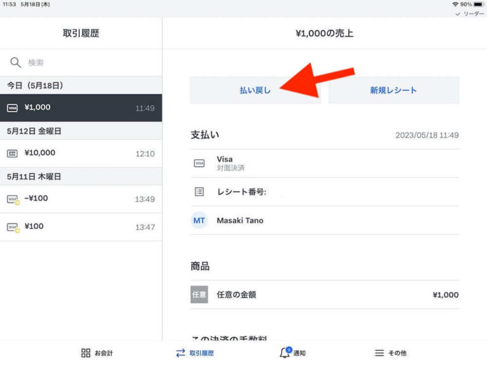
Task: Open the 通知 notifications tab
Action: click(292, 353)
